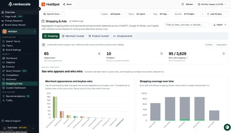Image resolution: width=231 pixels, height=133 pixels.
Task: Click '65 items' count text
Action: (209, 45)
